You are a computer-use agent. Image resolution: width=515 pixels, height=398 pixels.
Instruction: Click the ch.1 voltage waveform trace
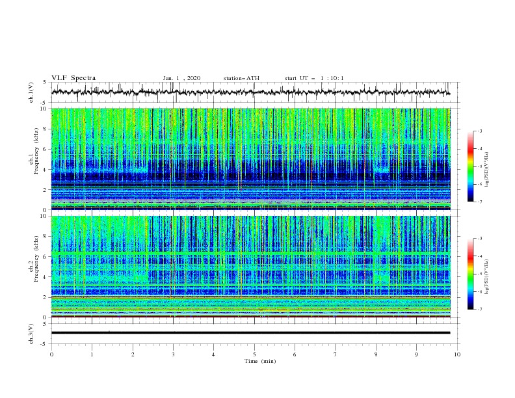(250, 92)
